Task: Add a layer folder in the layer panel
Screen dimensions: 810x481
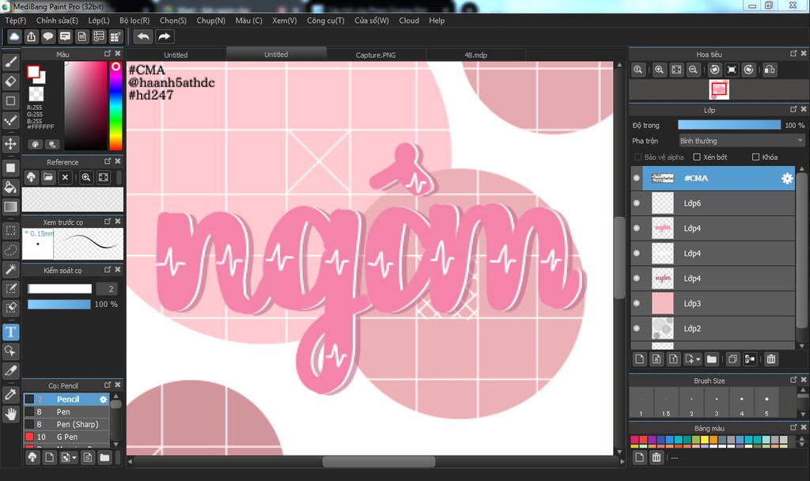Action: click(712, 359)
